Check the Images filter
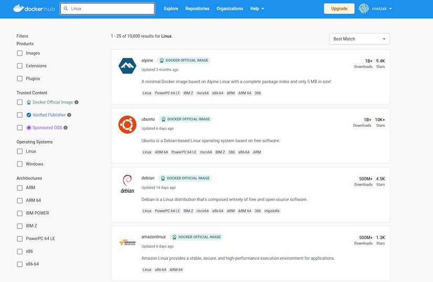Screen dimensions: 433x282 [x=19, y=53]
